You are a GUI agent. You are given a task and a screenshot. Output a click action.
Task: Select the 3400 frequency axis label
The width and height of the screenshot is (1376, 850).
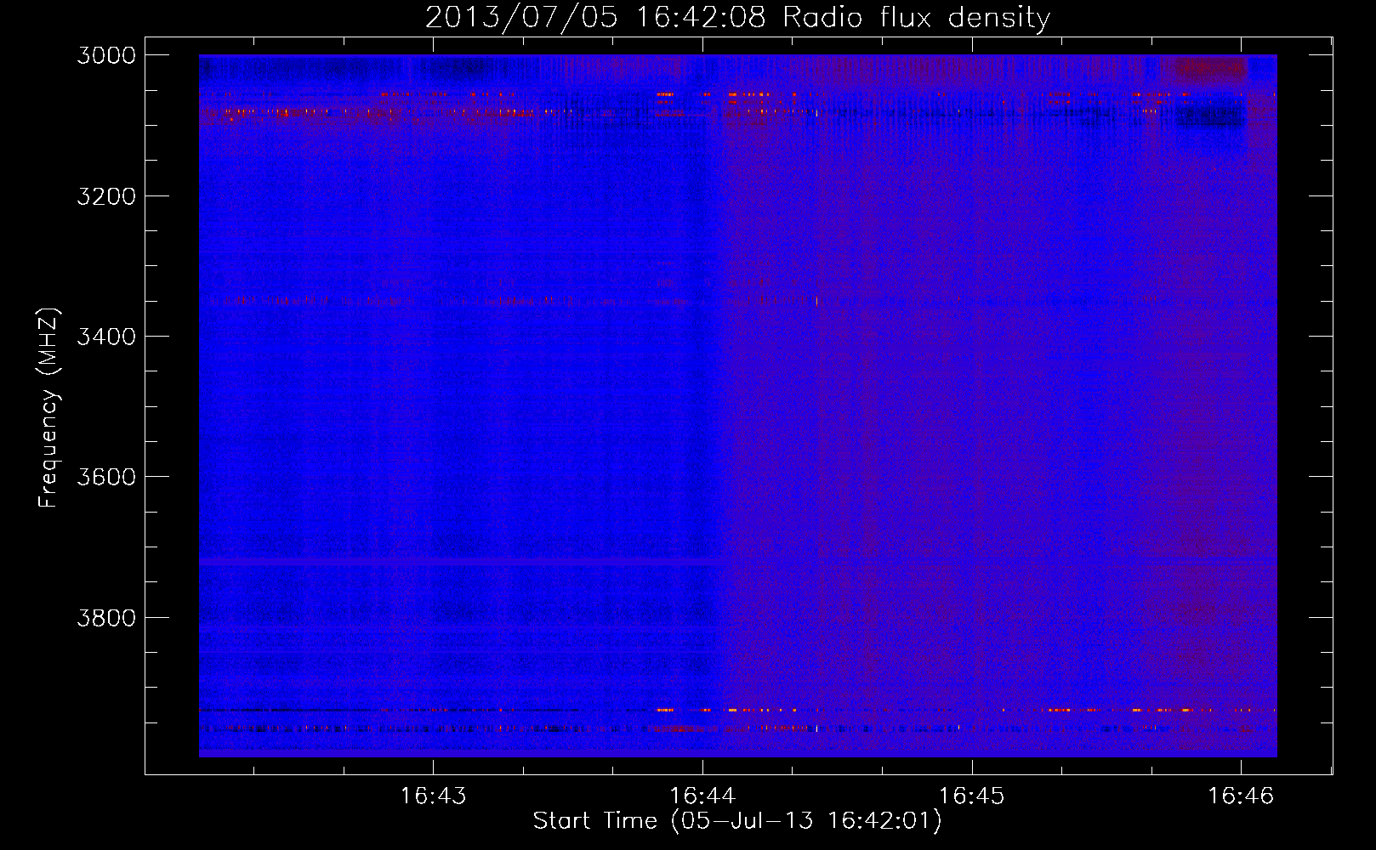[x=106, y=337]
